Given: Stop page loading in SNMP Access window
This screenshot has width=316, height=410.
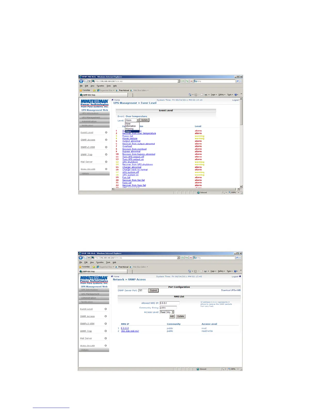Looking at the screenshot, I should [x=191, y=258].
